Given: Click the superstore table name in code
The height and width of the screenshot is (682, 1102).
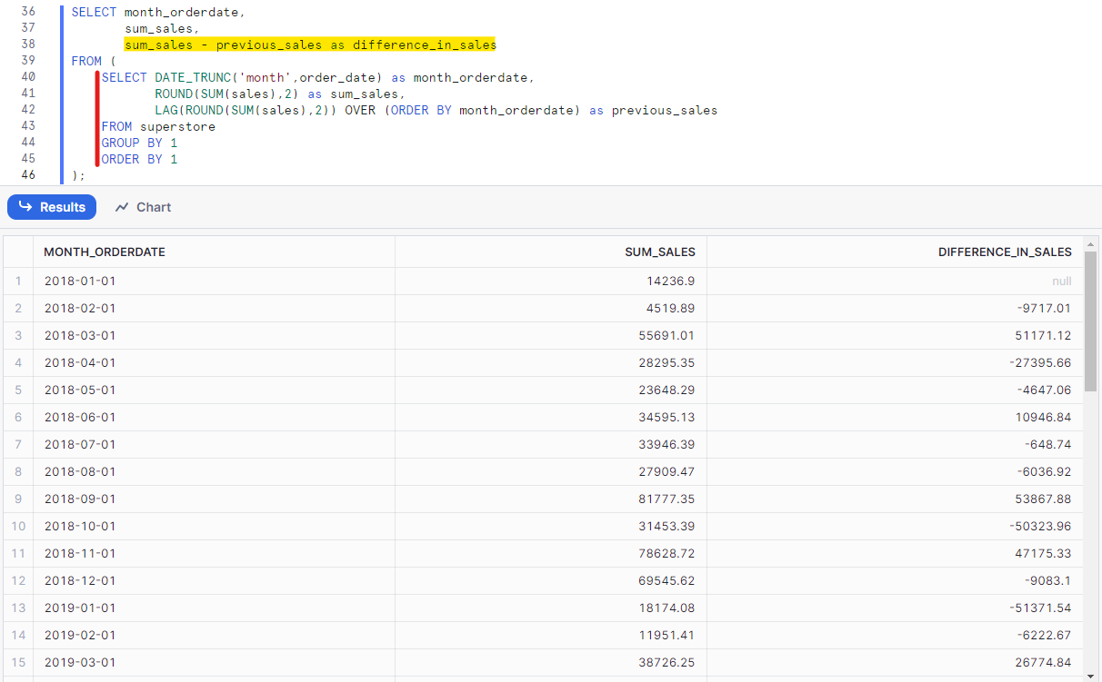Looking at the screenshot, I should pos(177,126).
